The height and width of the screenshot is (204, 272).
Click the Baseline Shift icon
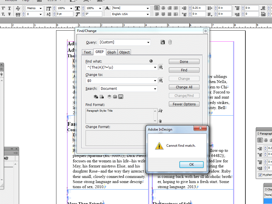[49, 14]
